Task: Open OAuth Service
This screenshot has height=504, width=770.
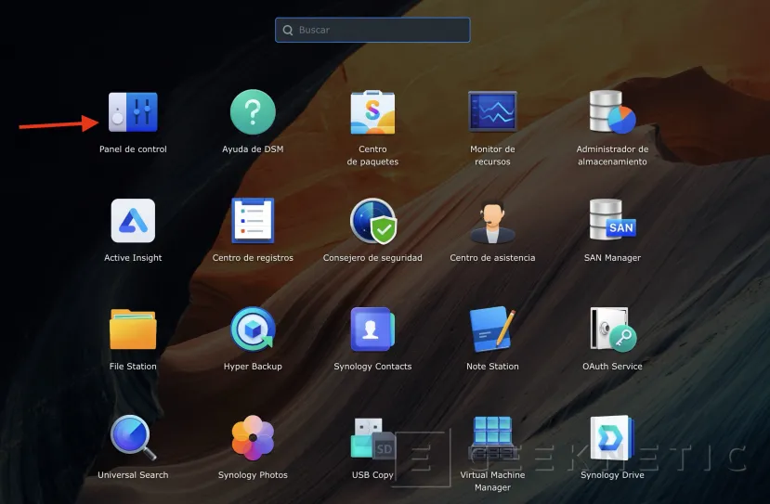Action: click(612, 330)
